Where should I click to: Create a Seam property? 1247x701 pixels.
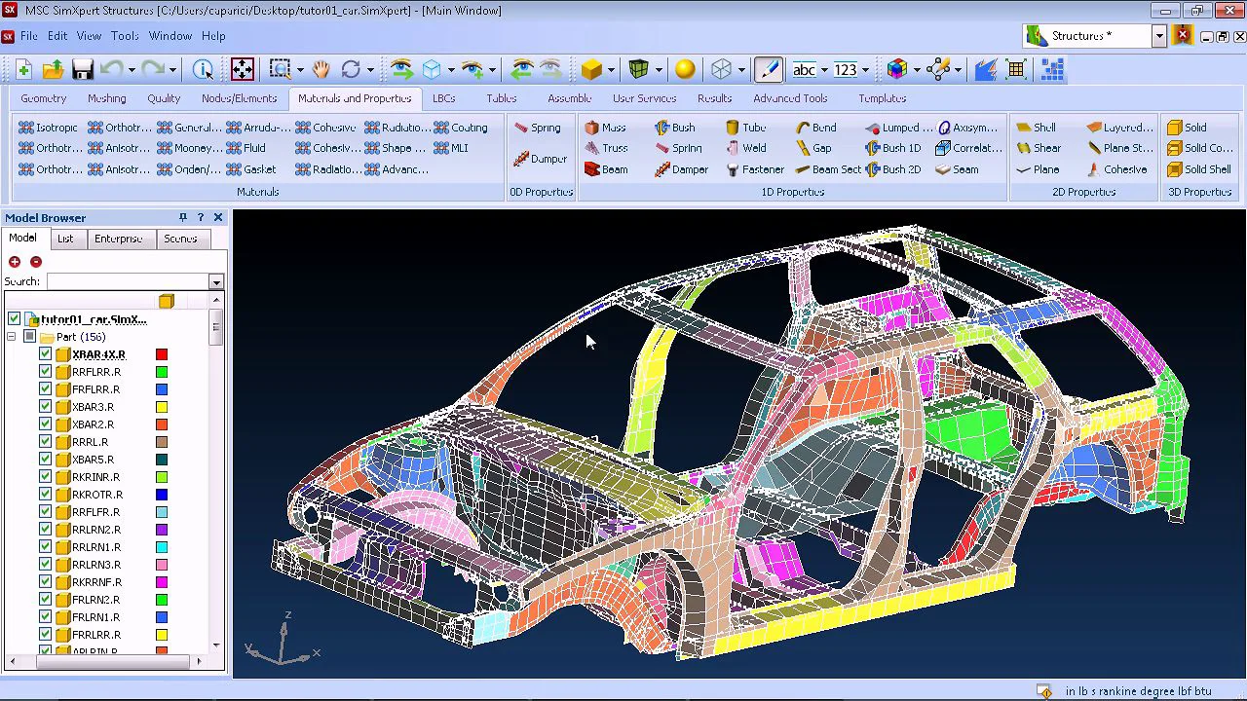[957, 169]
